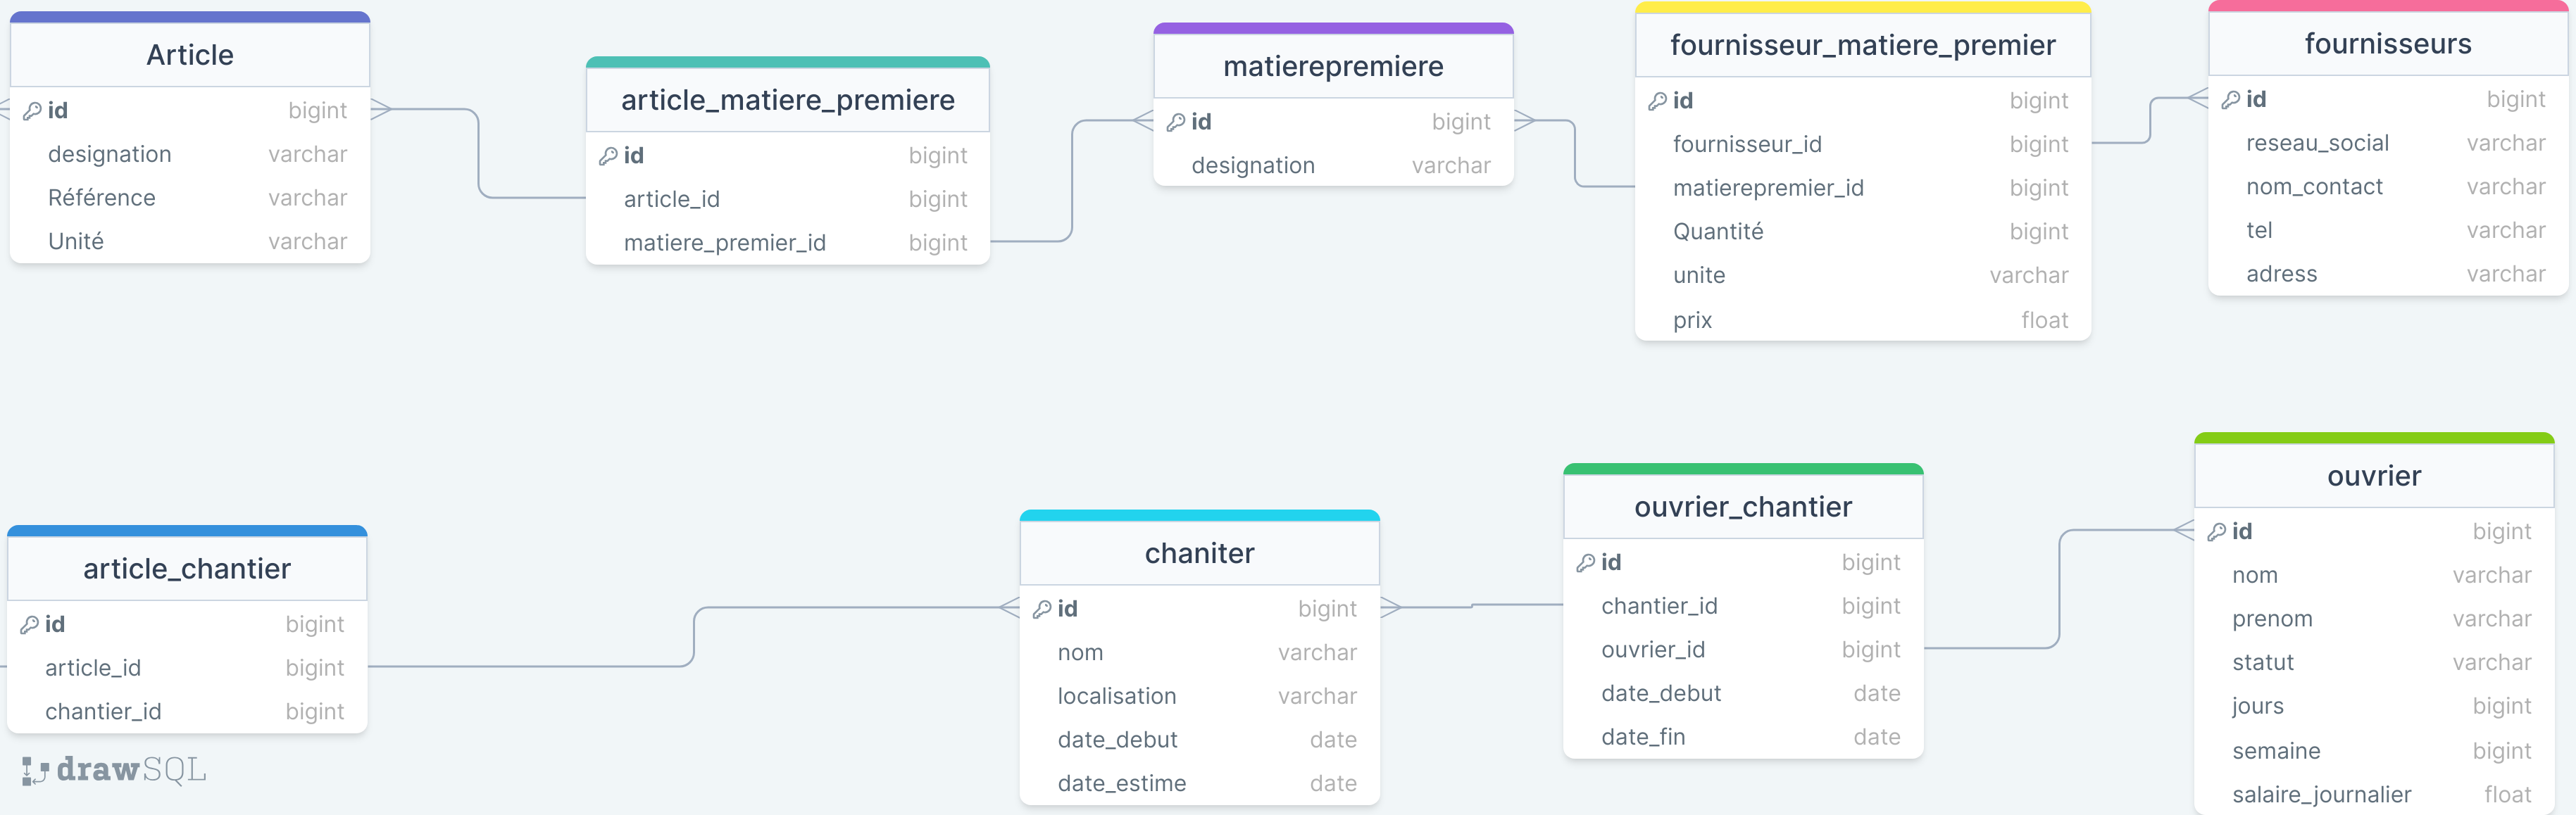This screenshot has height=815, width=2576.
Task: Click the primary key icon in Article table
Action: 32,111
